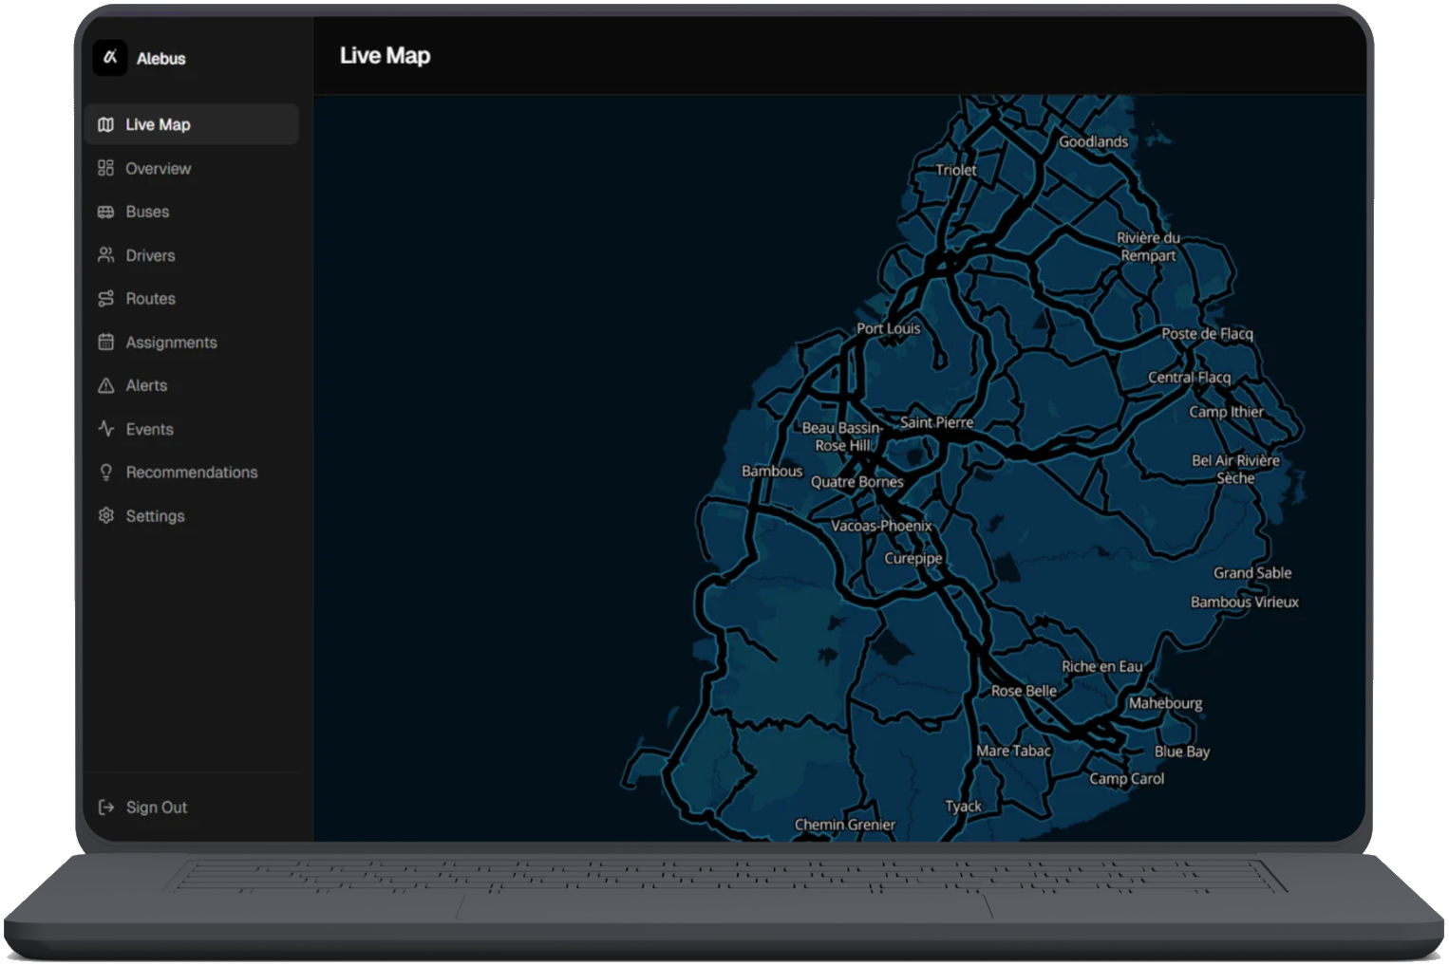Image resolution: width=1449 pixels, height=966 pixels.
Task: Click Camp Ithier map label
Action: (x=1226, y=412)
